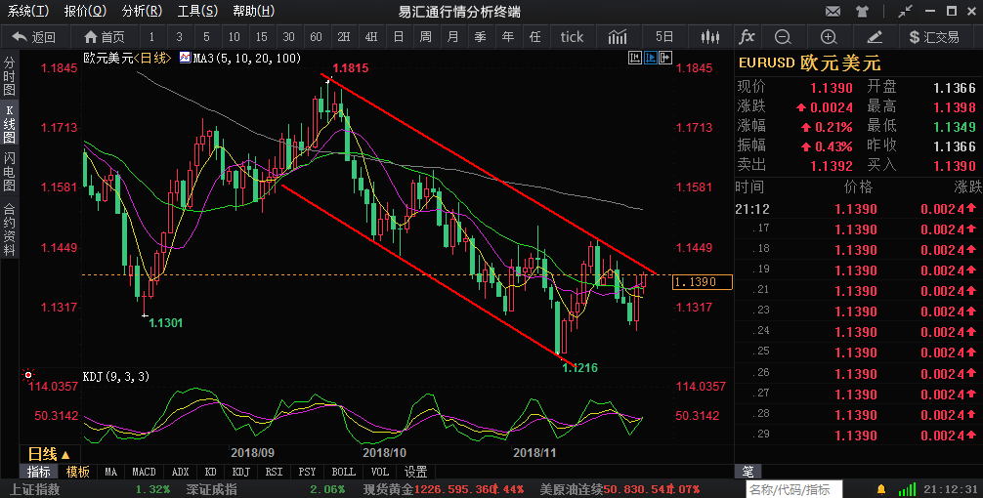Click the back arrow button 返回
This screenshot has width=983, height=498.
34,37
